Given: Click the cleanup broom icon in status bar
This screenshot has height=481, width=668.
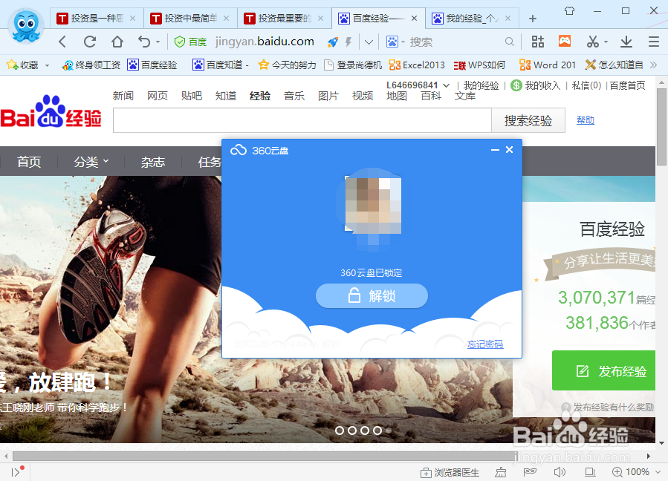Looking at the screenshot, I should coord(502,472).
